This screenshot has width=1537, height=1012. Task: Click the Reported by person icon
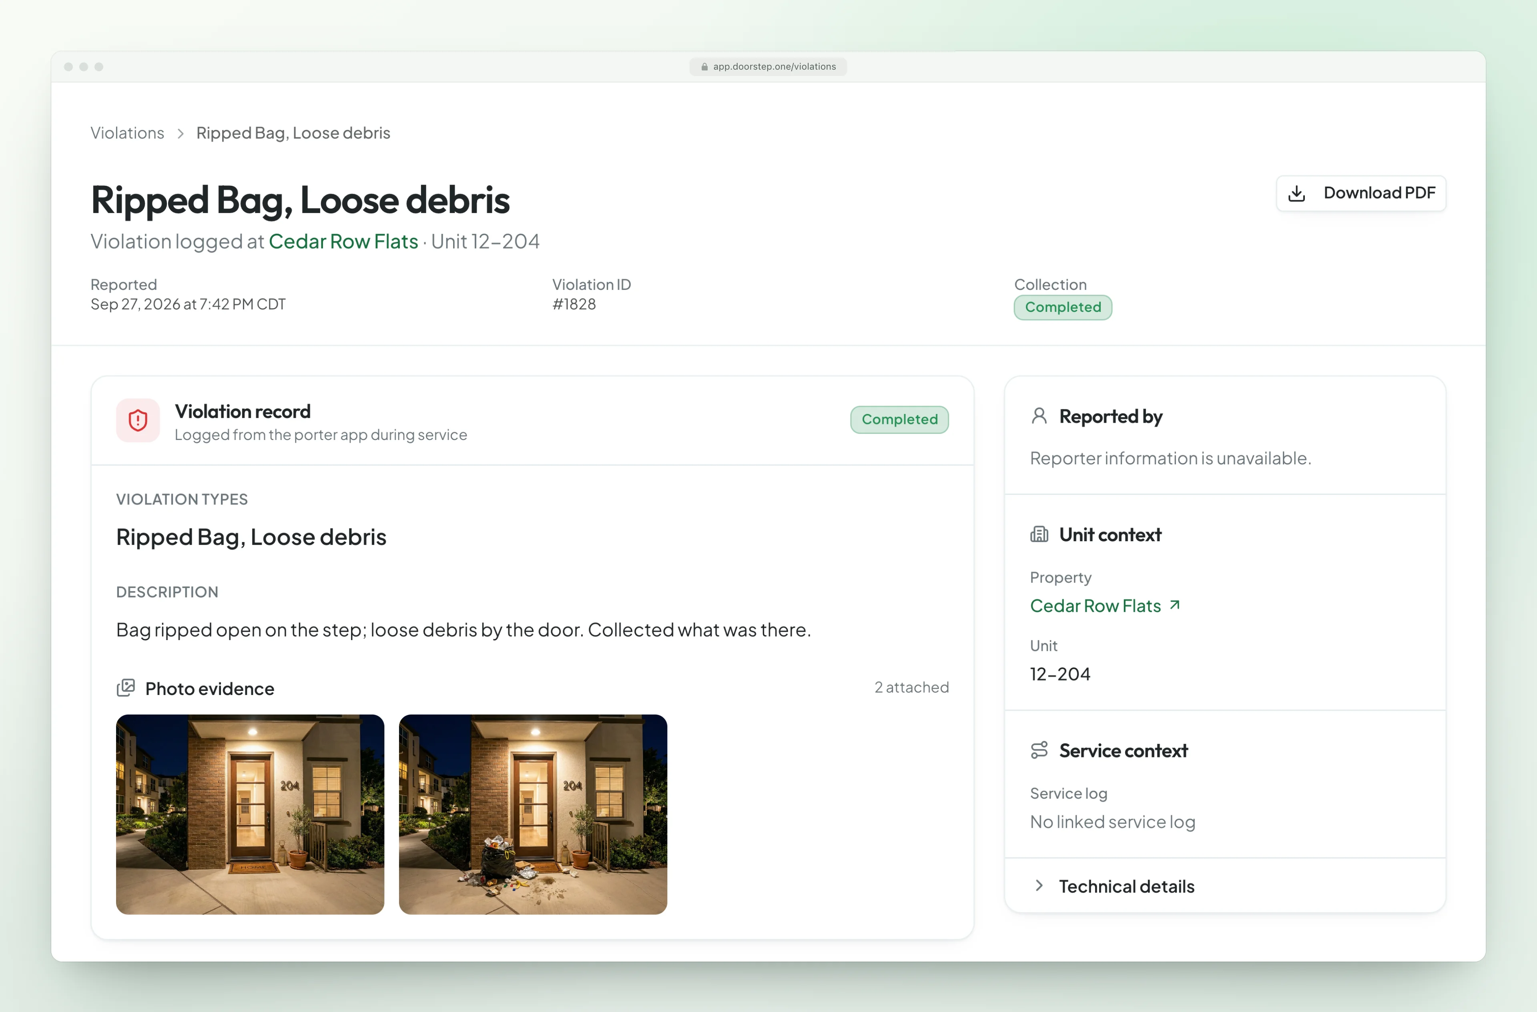(x=1039, y=416)
